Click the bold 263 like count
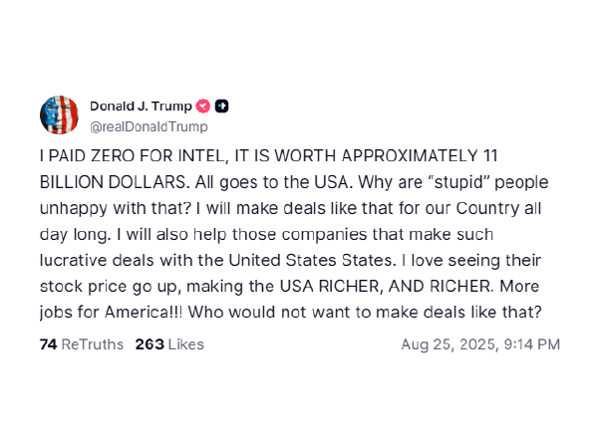The image size is (598, 448). point(149,344)
